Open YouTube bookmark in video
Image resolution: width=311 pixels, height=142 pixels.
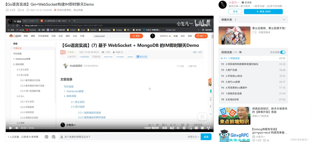click(x=31, y=30)
